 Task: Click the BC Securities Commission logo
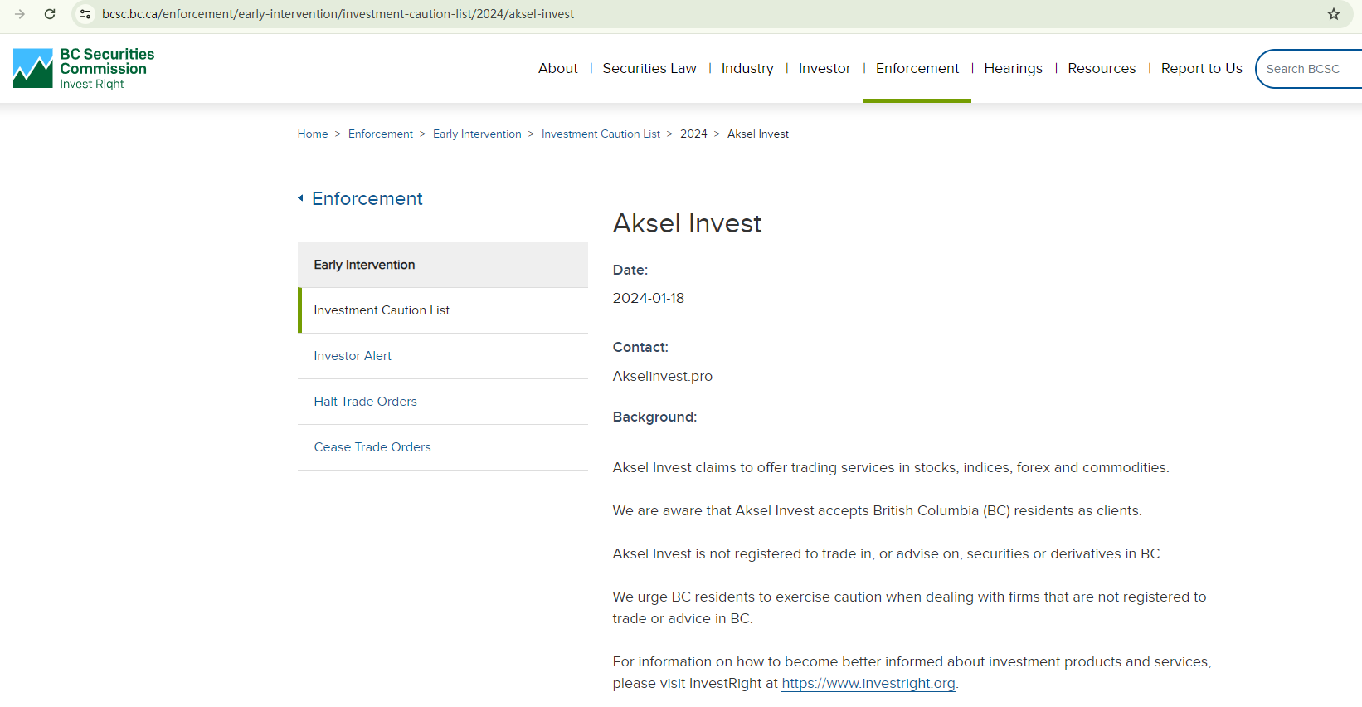pos(84,68)
